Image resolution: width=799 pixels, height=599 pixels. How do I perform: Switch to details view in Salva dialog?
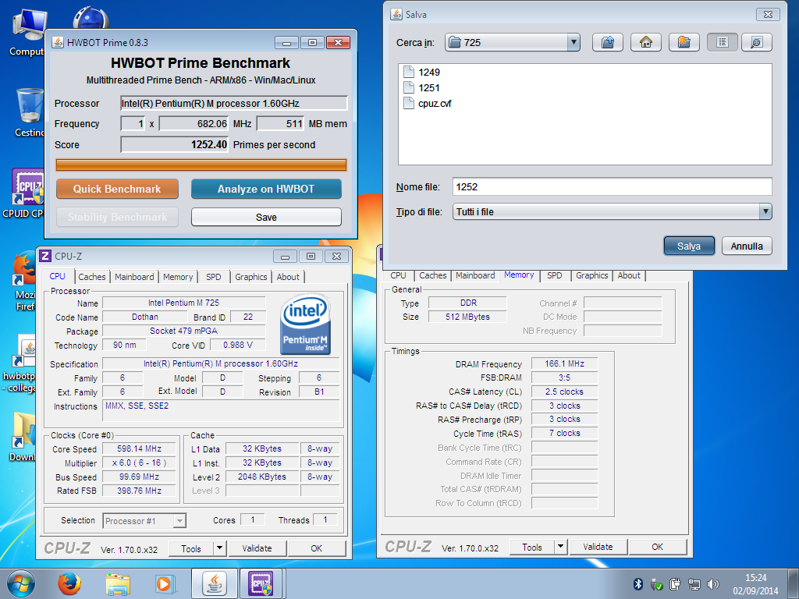click(757, 42)
